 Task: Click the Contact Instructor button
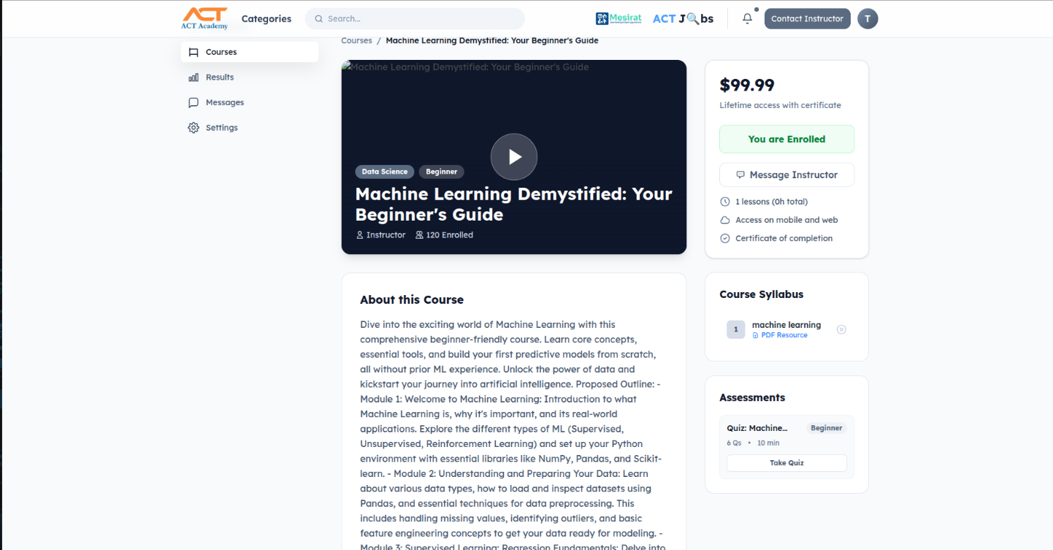click(x=807, y=18)
